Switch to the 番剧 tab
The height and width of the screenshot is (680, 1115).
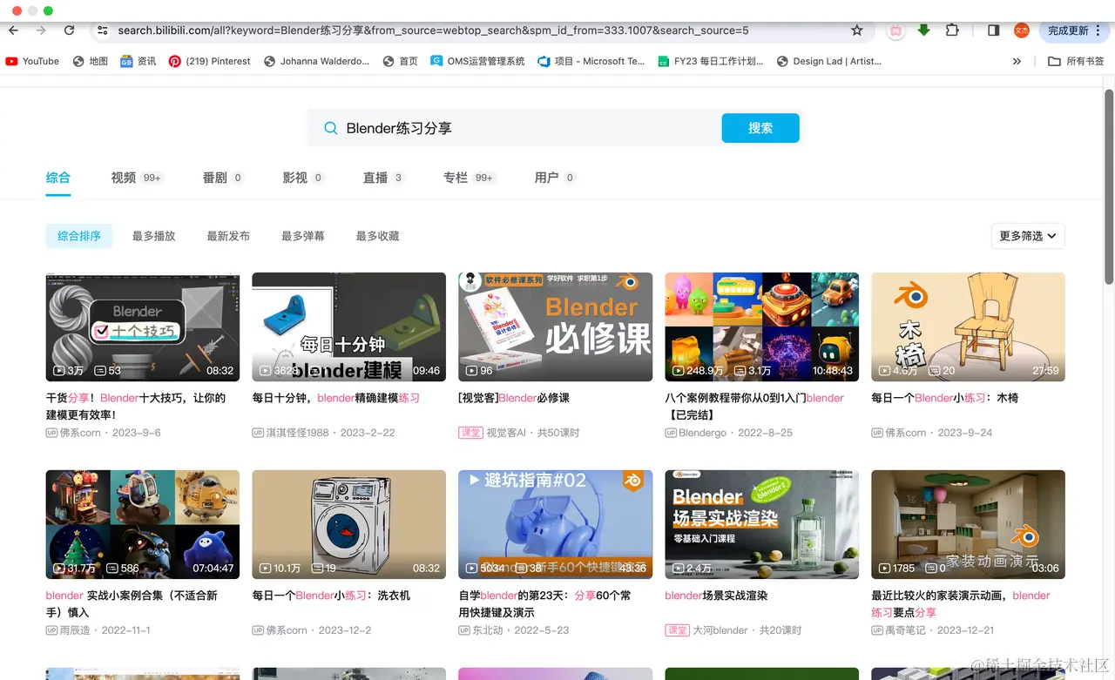(224, 178)
